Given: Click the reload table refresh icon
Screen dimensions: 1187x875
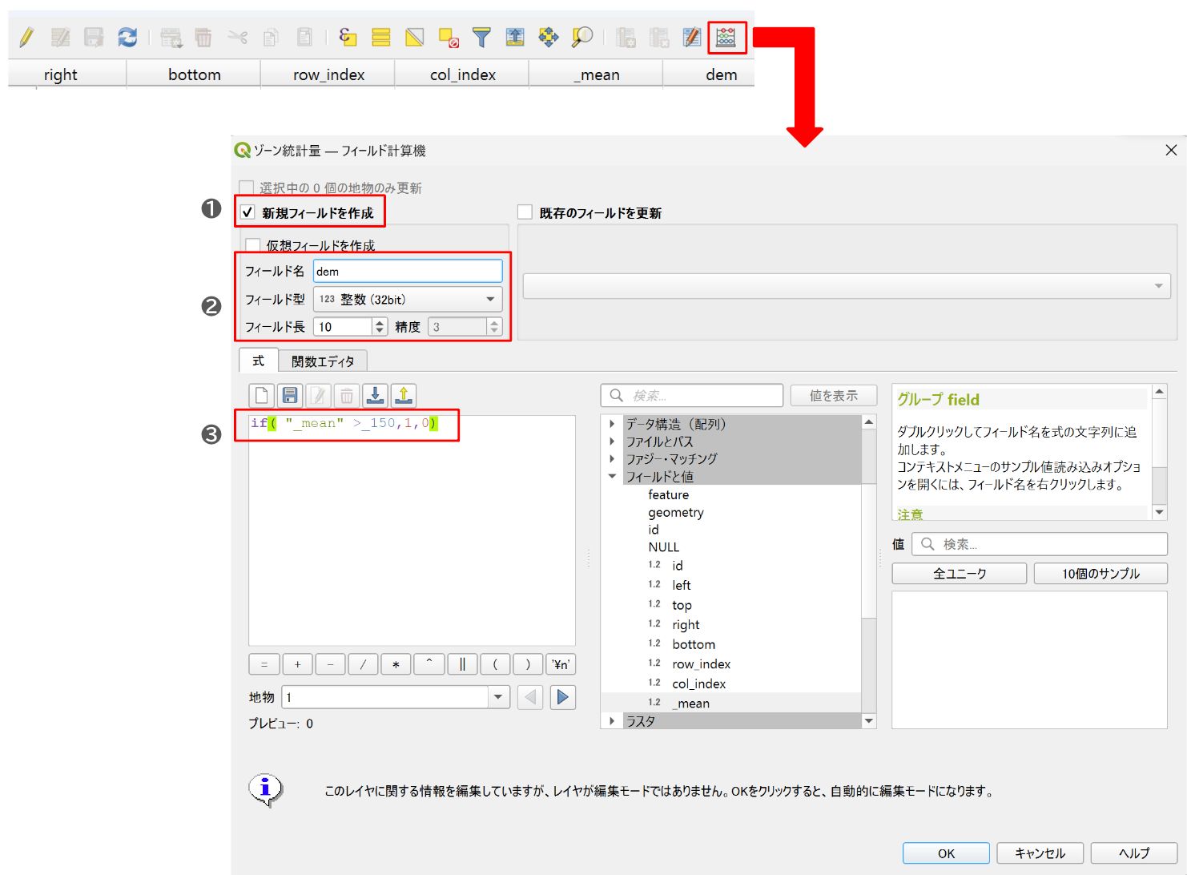Looking at the screenshot, I should click(x=127, y=37).
